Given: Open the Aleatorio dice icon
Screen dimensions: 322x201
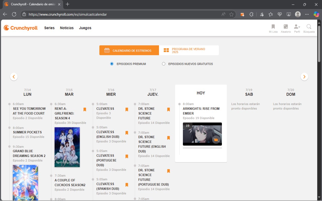Looking at the screenshot, I should click(286, 28).
